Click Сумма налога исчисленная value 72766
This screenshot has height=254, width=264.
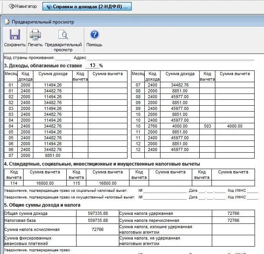98,229
